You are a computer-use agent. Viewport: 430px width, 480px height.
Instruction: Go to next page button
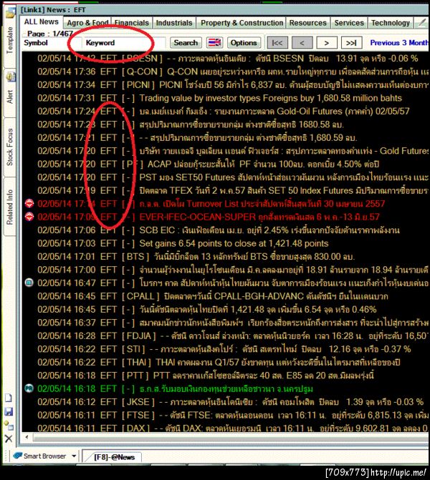coord(327,43)
